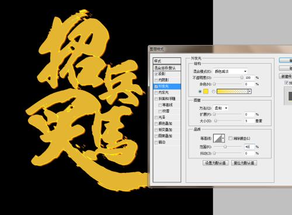Open the gradient preset dropdown arrow
The height and width of the screenshot is (215, 292).
pos(249,91)
